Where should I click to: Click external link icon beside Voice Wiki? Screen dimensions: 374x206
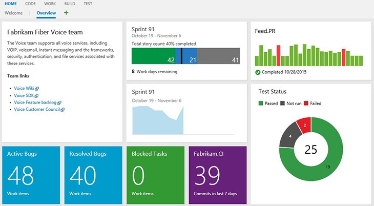coord(37,89)
